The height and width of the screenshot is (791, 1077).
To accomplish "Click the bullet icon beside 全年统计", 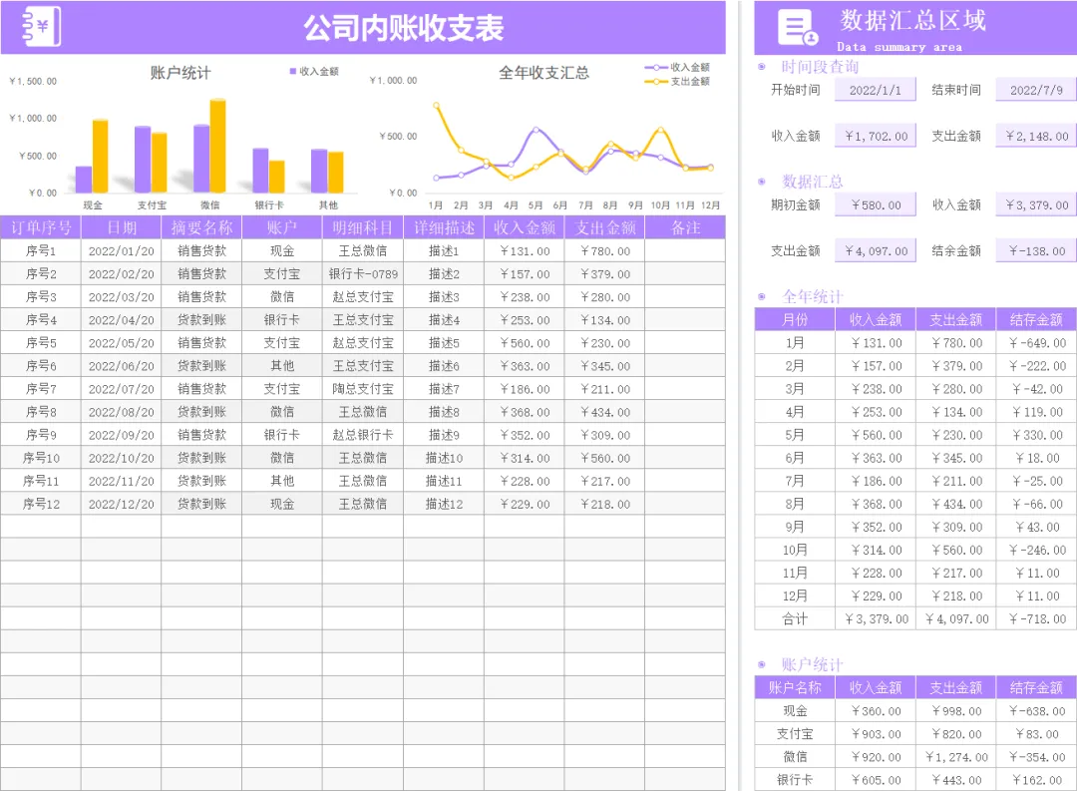I will (761, 297).
